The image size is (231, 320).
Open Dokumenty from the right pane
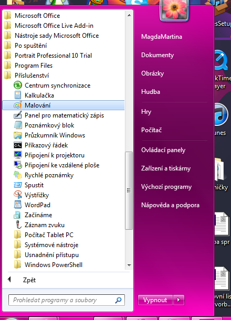[157, 55]
